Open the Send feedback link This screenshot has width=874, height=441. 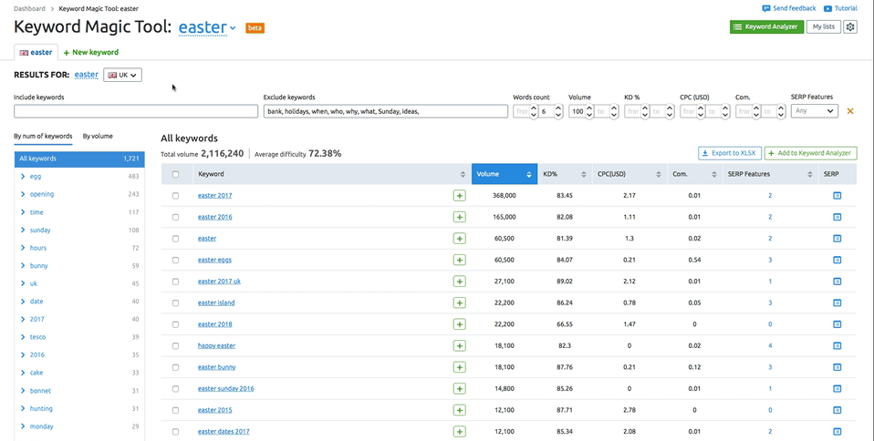pyautogui.click(x=789, y=8)
